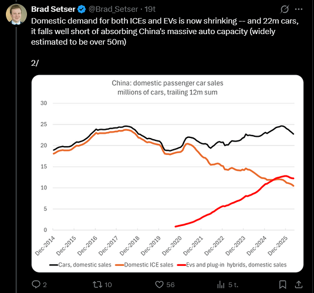314x293 pixels.
Task: Click the @Brad_Setser handle
Action: (113, 9)
